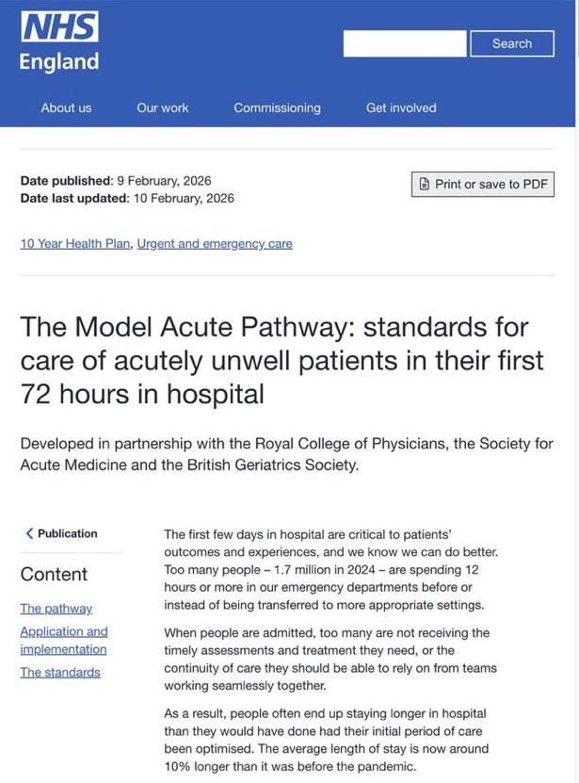Focus the site search input field
Viewport: 579px width, 783px height.
[405, 43]
